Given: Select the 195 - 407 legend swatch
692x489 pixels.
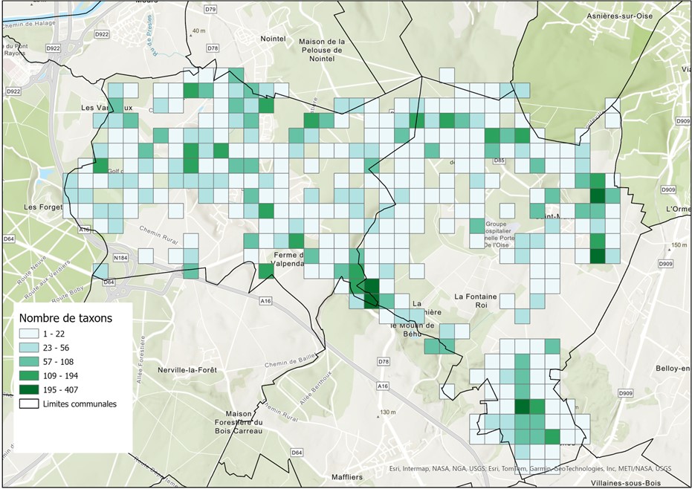Looking at the screenshot, I should (x=28, y=390).
